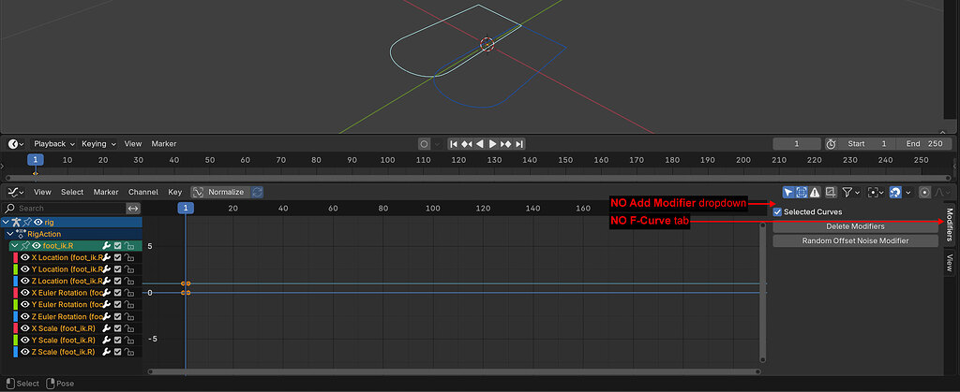
Task: Toggle the Normalize button in Graph Editor
Action: tap(220, 192)
